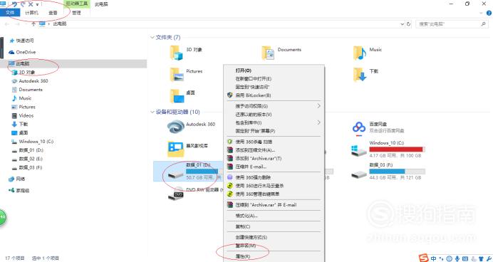
Task: Choose 还原以前的版本(V) in the context menu
Action: coord(254,115)
